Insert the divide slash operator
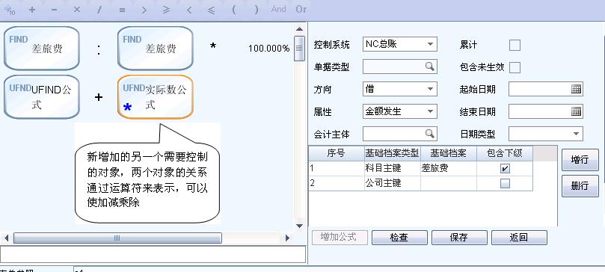605x272 pixels. tap(99, 10)
